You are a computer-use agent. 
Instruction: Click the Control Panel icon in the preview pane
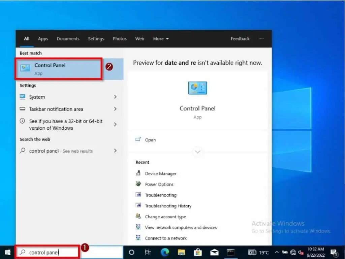[x=197, y=88]
